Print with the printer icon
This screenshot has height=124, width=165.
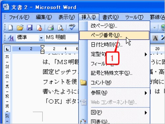[x=51, y=27]
